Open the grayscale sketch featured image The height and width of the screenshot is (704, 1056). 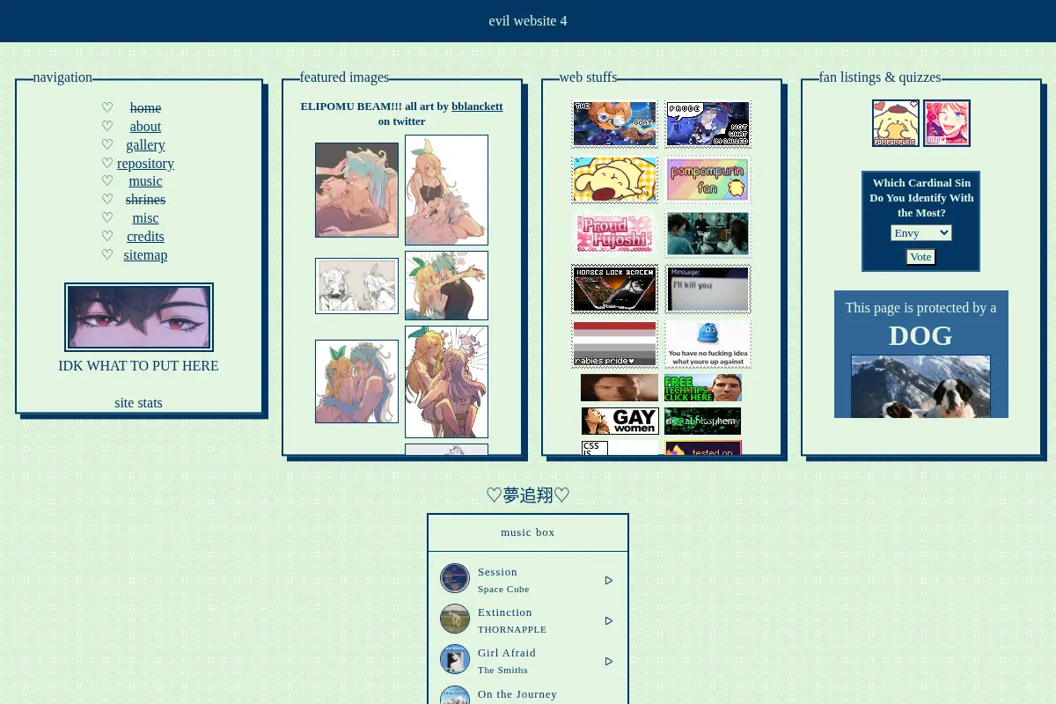tap(356, 286)
